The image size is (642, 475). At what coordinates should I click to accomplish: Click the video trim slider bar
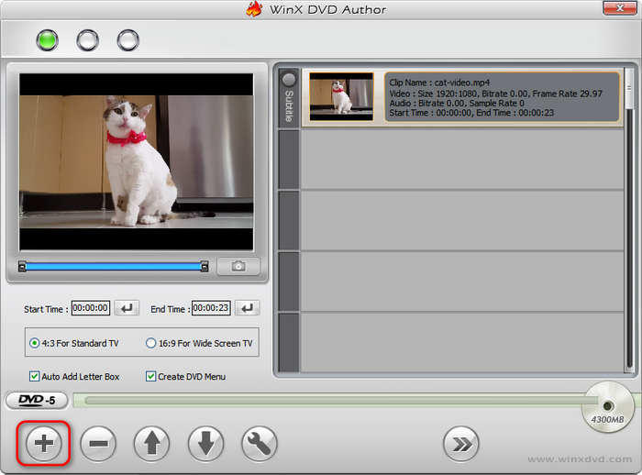tap(113, 267)
